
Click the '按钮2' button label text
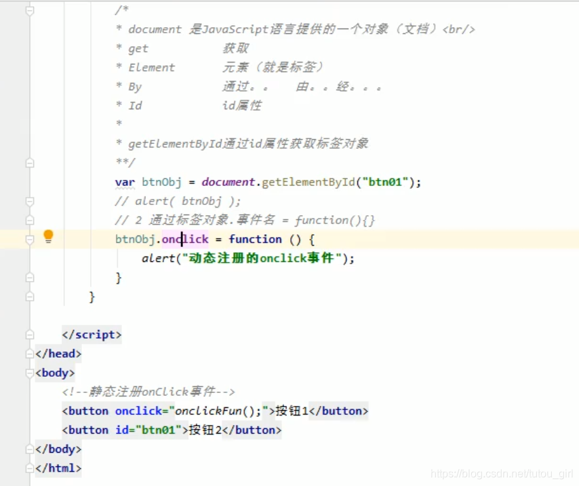(x=205, y=430)
